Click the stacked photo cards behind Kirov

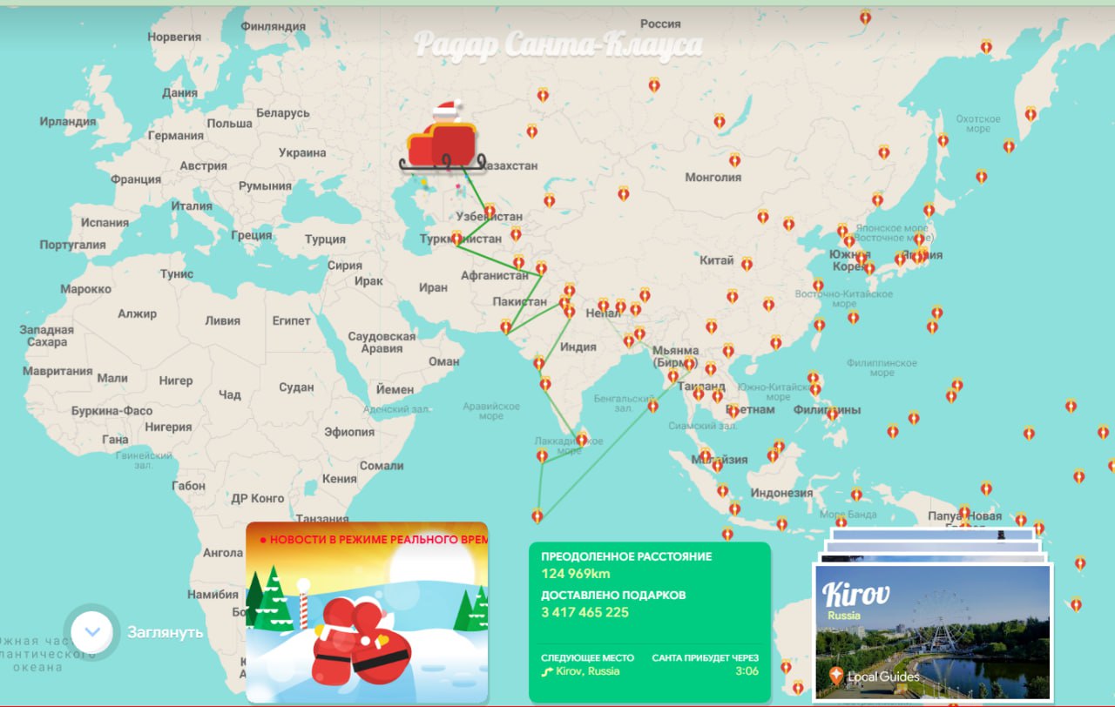pyautogui.click(x=932, y=540)
